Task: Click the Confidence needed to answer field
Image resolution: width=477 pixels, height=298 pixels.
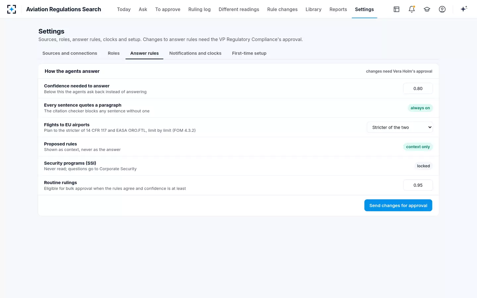Action: [x=418, y=88]
